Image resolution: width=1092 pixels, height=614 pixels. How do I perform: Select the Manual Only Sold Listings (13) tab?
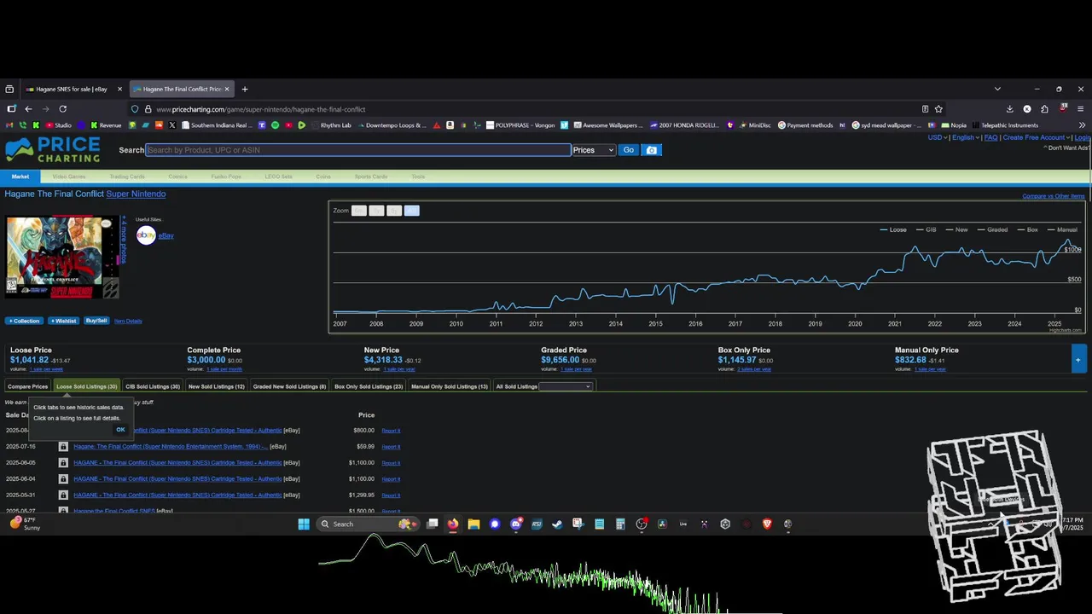tap(450, 386)
